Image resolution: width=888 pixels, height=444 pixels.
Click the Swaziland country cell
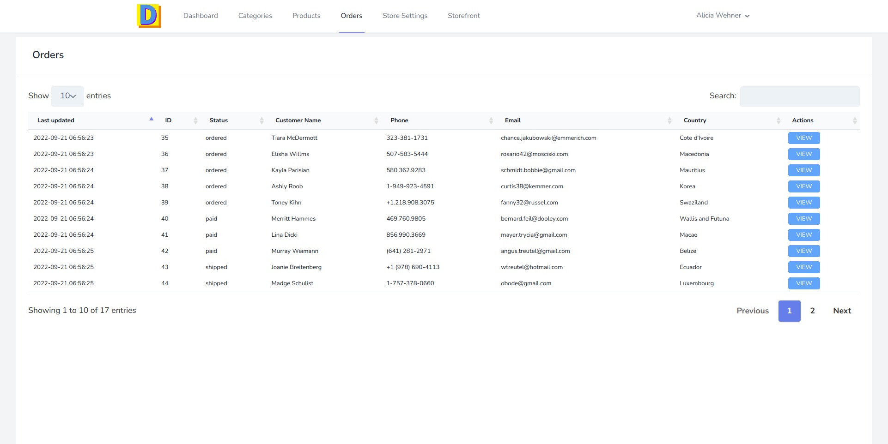click(x=693, y=203)
